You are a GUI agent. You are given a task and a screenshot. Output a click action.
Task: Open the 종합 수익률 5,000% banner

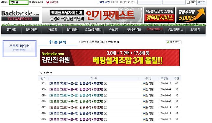click(x=191, y=15)
